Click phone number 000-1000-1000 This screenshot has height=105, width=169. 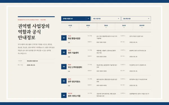(x=101, y=42)
